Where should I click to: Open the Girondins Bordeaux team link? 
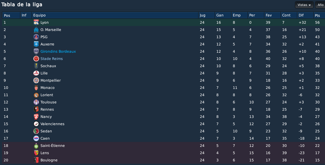click(x=58, y=51)
